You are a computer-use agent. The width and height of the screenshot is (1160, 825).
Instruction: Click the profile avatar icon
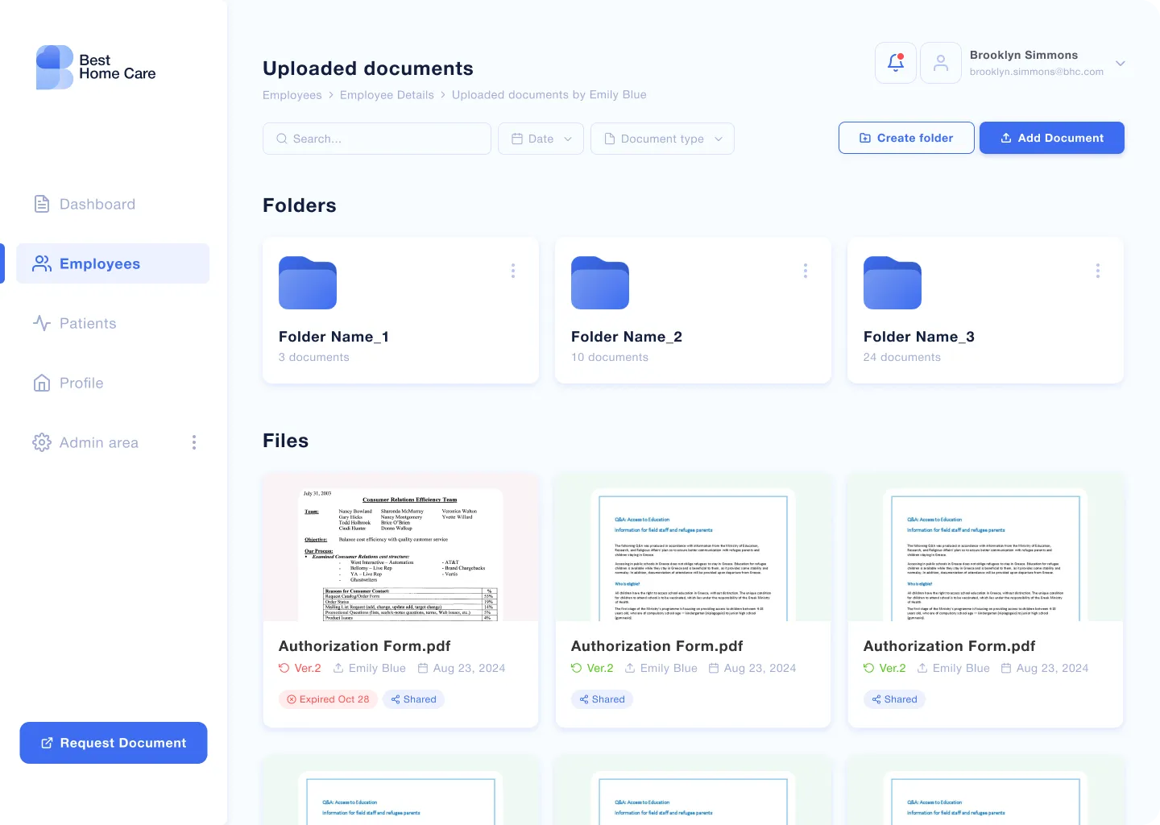coord(941,62)
